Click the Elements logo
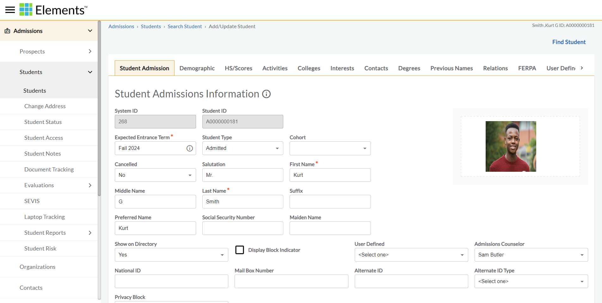 (53, 10)
